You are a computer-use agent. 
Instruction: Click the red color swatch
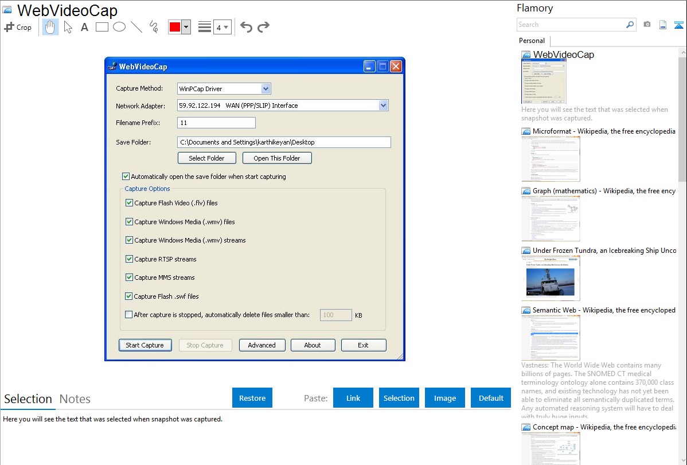tap(175, 27)
